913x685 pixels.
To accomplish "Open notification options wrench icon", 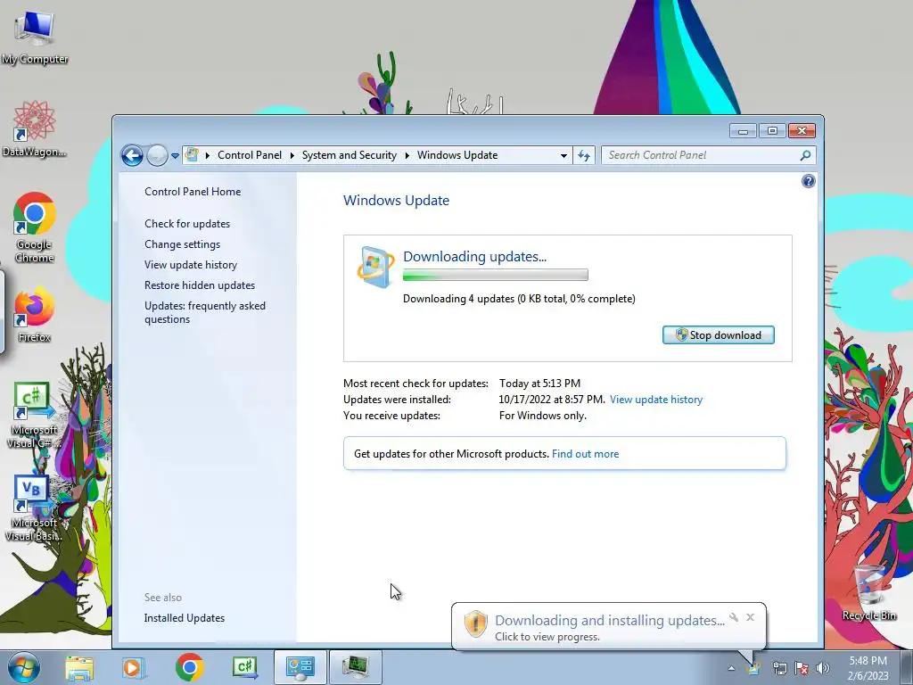I will point(734,617).
